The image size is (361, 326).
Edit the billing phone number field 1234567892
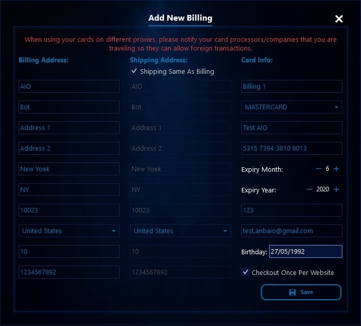(69, 272)
